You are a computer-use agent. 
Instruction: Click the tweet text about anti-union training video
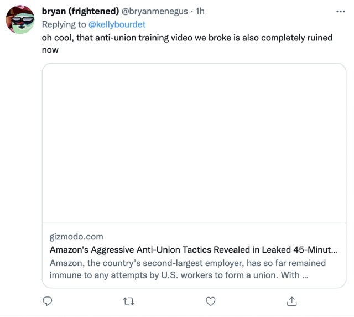pyautogui.click(x=187, y=43)
